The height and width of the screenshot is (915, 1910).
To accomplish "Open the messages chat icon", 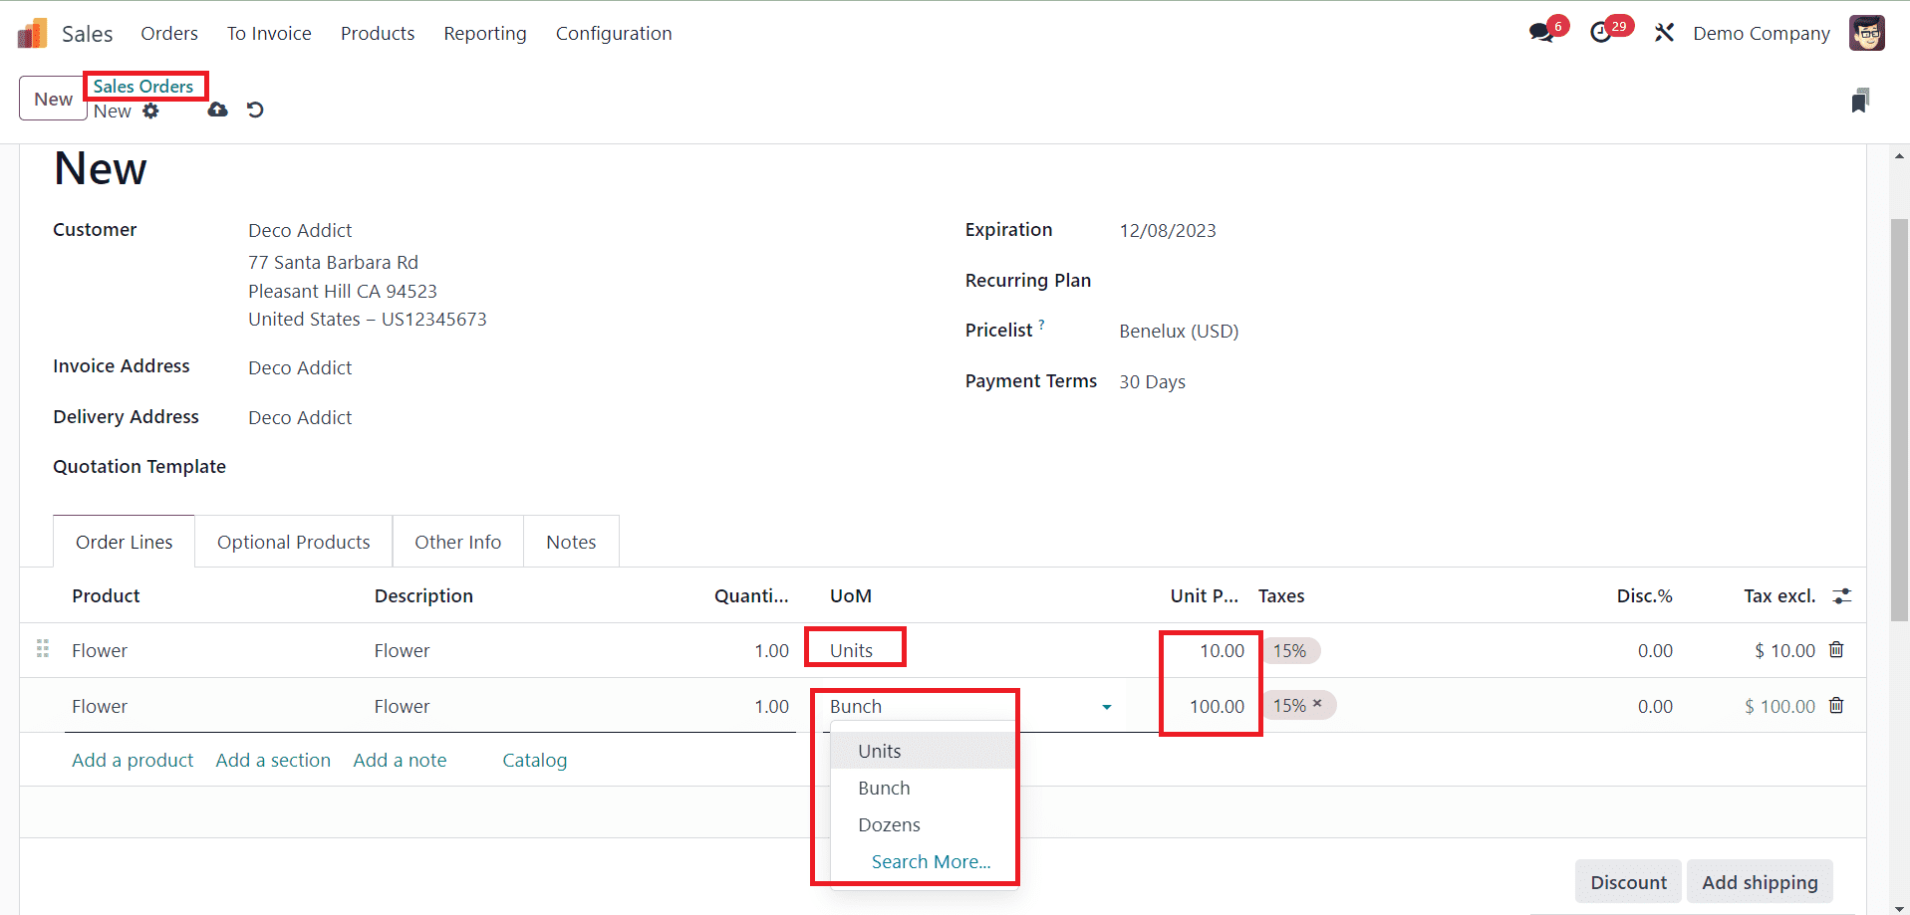I will pos(1541,33).
